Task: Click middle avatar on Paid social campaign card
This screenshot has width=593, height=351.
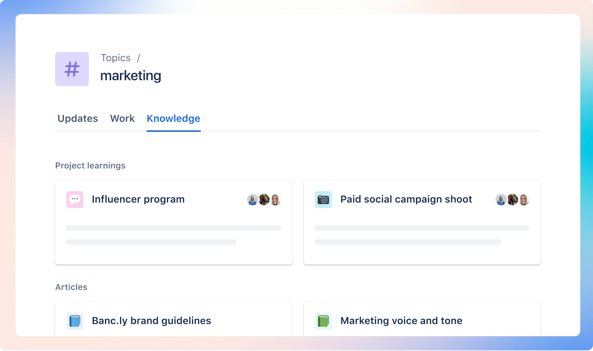Action: (x=513, y=200)
